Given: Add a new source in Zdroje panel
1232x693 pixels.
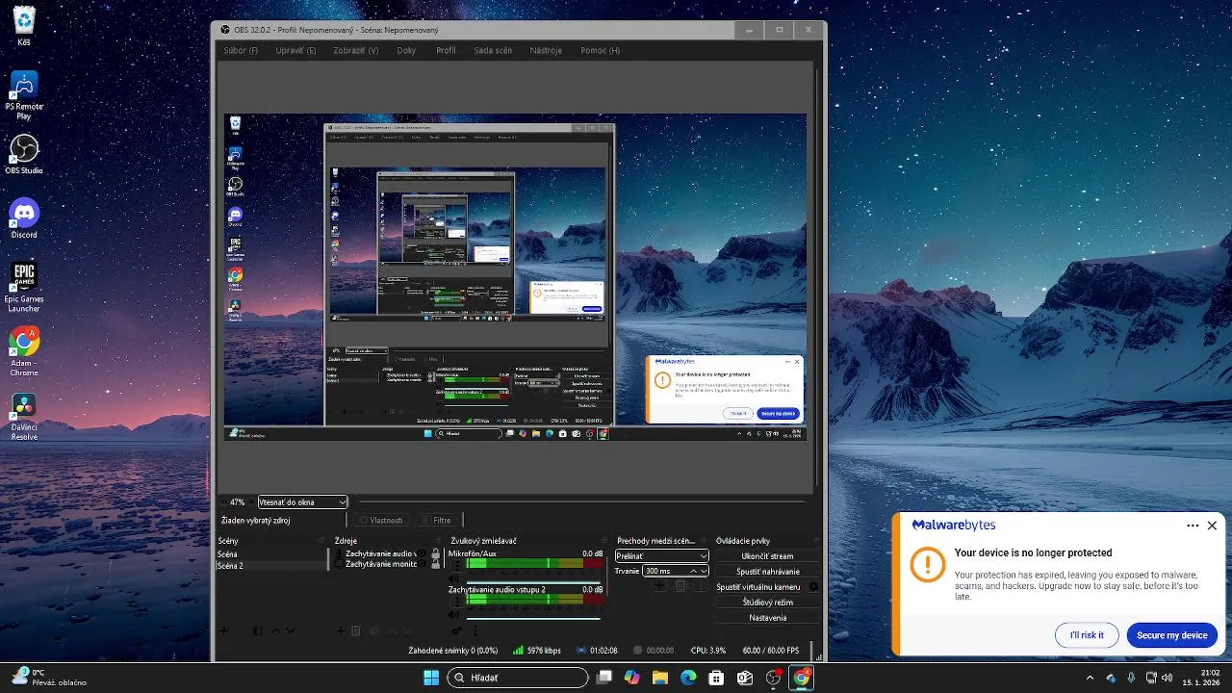Looking at the screenshot, I should point(340,630).
